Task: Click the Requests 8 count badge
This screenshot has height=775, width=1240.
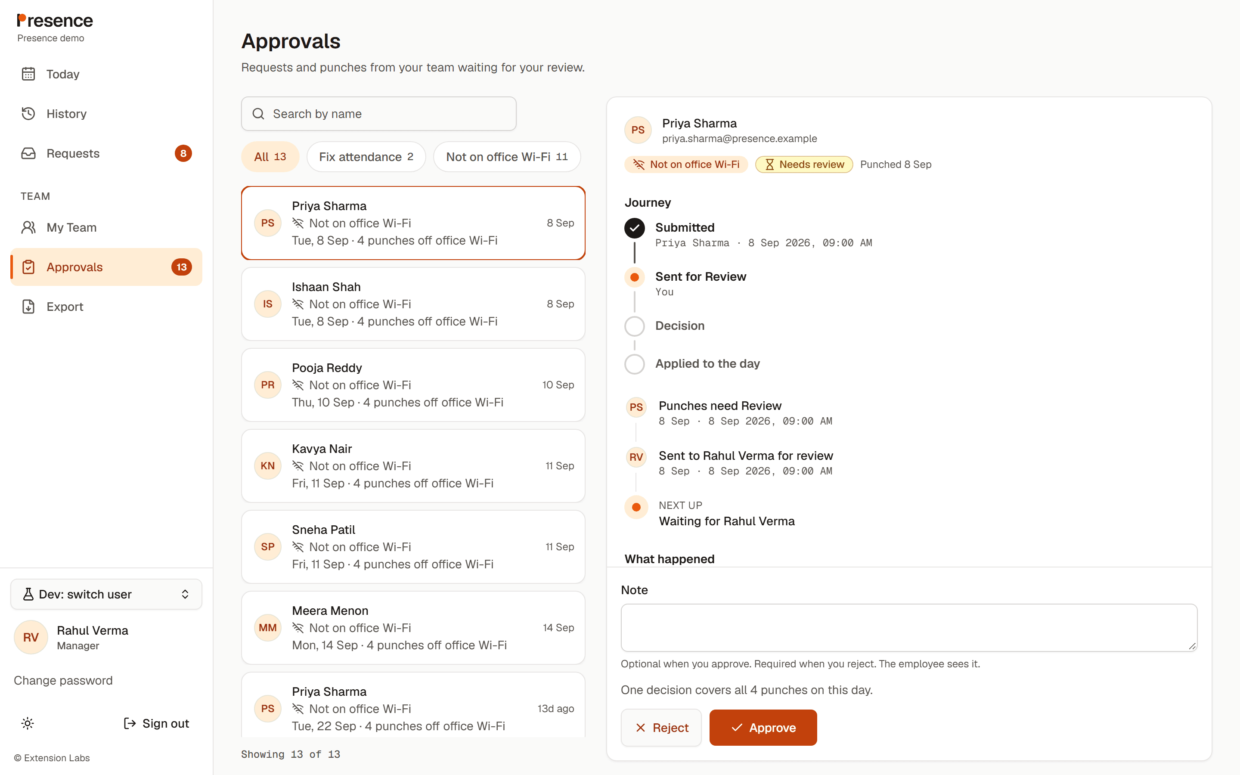Action: (x=183, y=153)
